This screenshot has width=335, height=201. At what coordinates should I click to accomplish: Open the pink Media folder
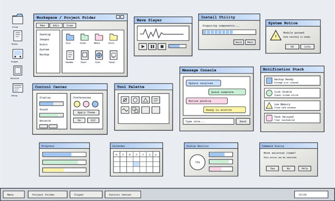tap(99, 37)
